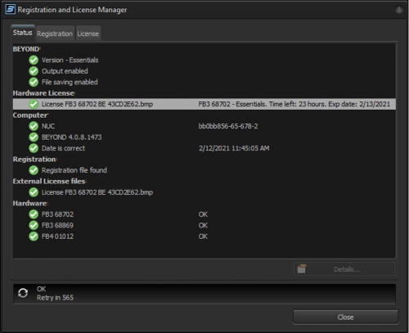Switch to the Registration tab
Image resolution: width=409 pixels, height=333 pixels.
pyautogui.click(x=55, y=34)
